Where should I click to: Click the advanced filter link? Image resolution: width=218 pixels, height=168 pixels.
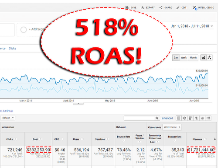click(167, 118)
